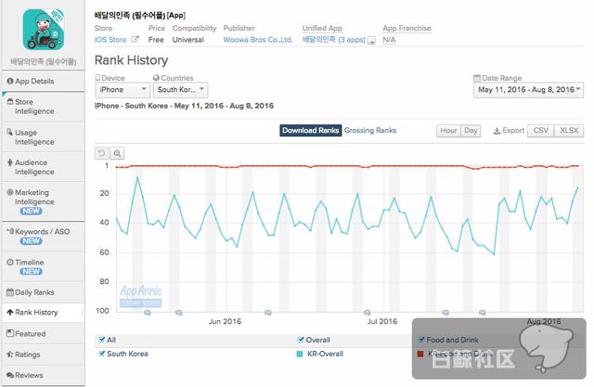
Task: Click the teal KR-Overall legend swatch
Action: click(300, 354)
